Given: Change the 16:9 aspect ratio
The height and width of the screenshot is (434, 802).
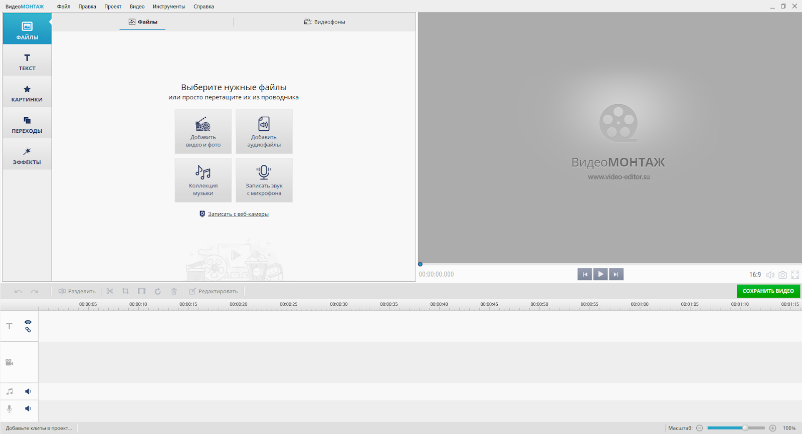Looking at the screenshot, I should pyautogui.click(x=755, y=275).
